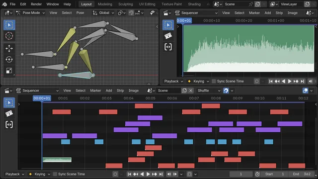Add new ViewLayer in top bar
The image size is (318, 179).
307,4
